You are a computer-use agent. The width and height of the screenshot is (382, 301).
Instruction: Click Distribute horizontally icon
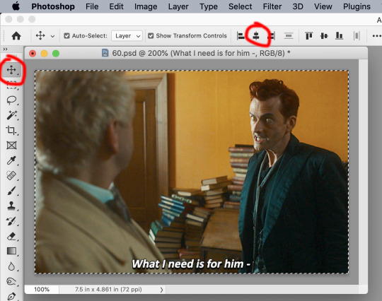click(x=357, y=36)
